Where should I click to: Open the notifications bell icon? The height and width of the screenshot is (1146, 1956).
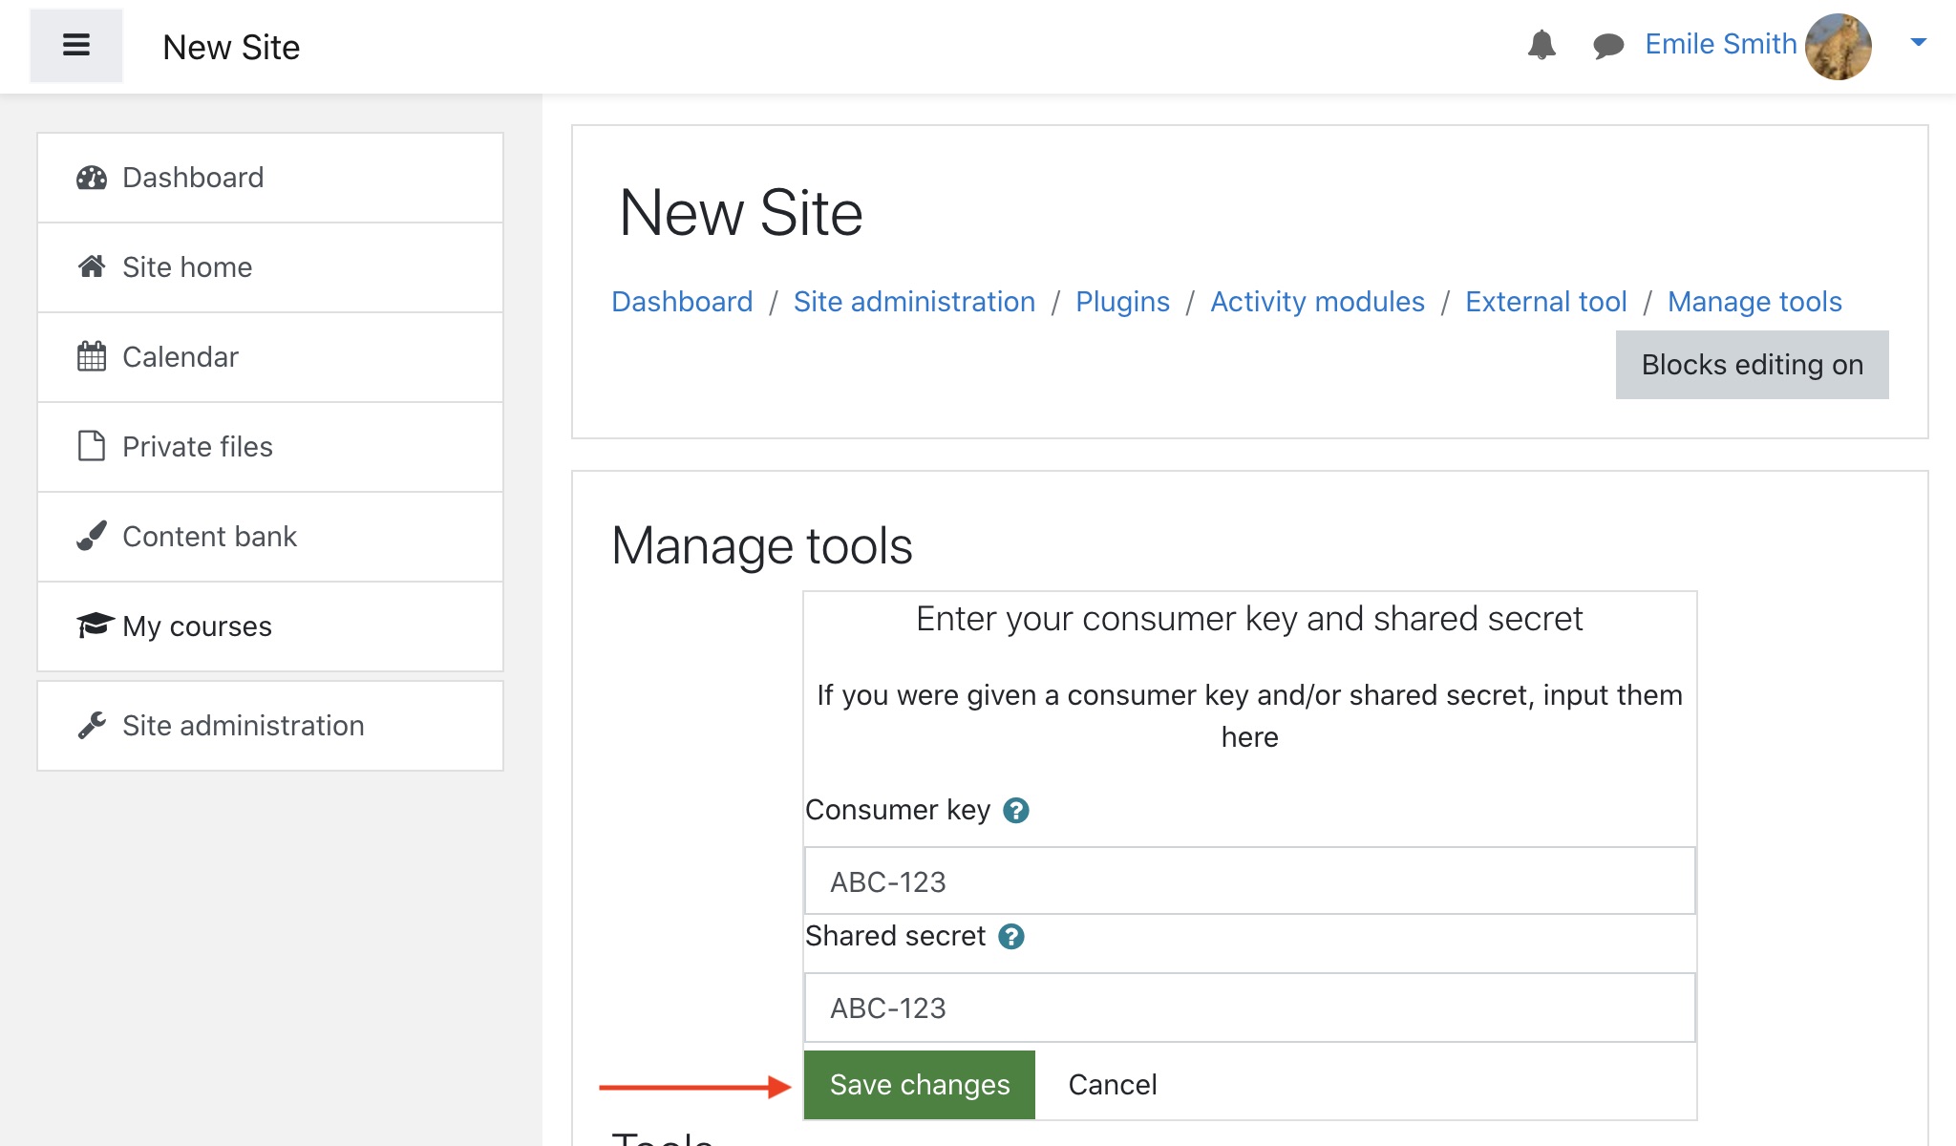tap(1541, 45)
